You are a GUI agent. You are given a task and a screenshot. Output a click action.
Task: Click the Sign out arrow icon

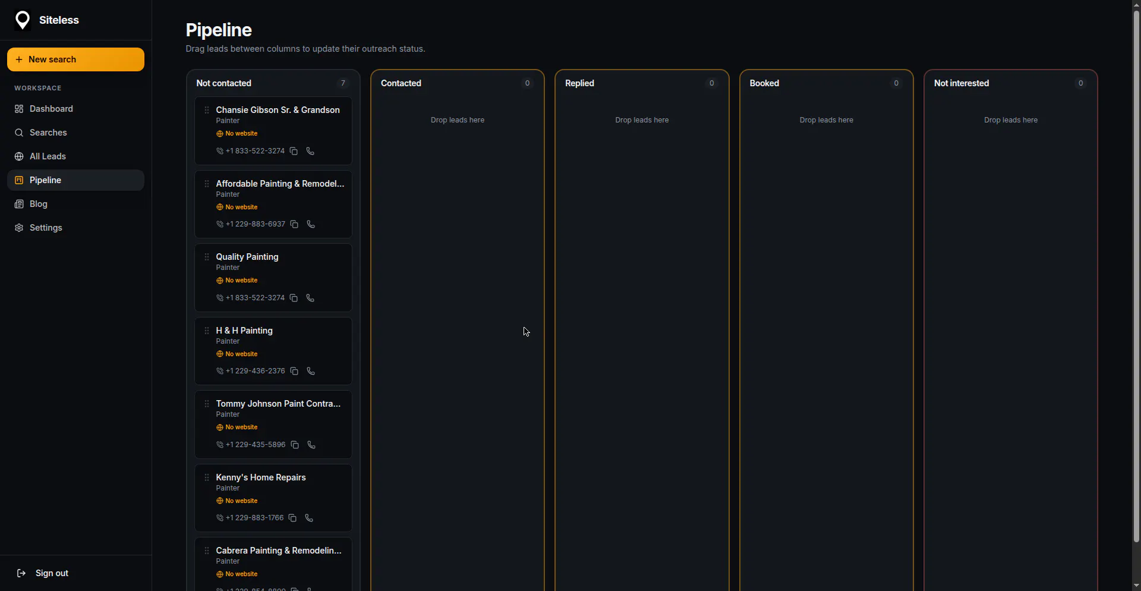(x=21, y=573)
